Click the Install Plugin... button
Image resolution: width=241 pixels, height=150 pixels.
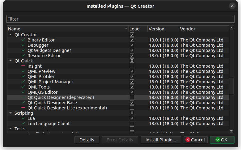(x=161, y=140)
